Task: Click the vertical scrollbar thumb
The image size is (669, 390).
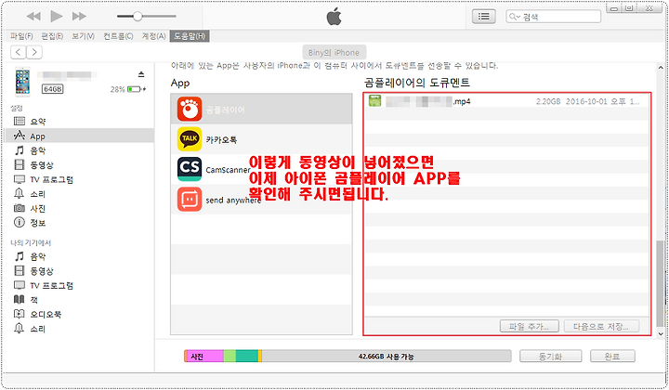Action: (660, 283)
